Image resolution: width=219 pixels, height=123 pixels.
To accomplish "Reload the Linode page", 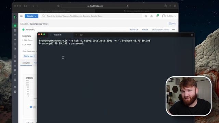I will (x=127, y=6).
